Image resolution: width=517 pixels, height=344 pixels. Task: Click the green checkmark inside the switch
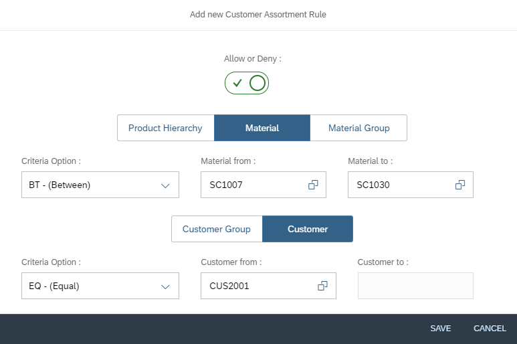click(x=237, y=83)
